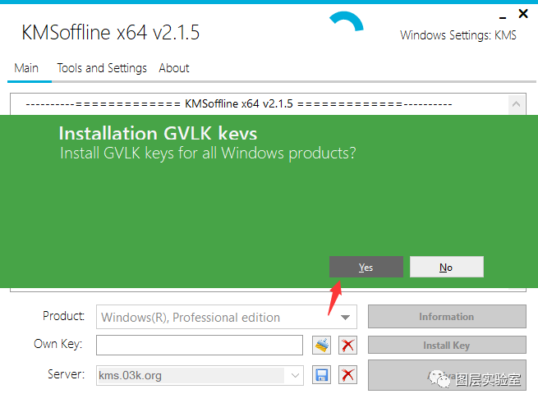Click the Install Key button

click(x=447, y=345)
